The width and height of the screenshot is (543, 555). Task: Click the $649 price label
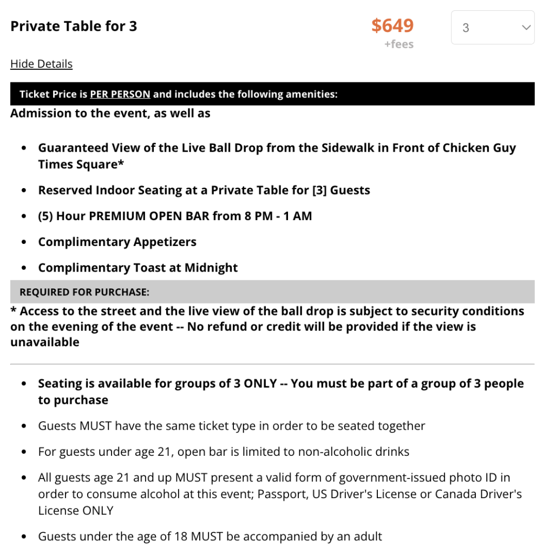(392, 25)
